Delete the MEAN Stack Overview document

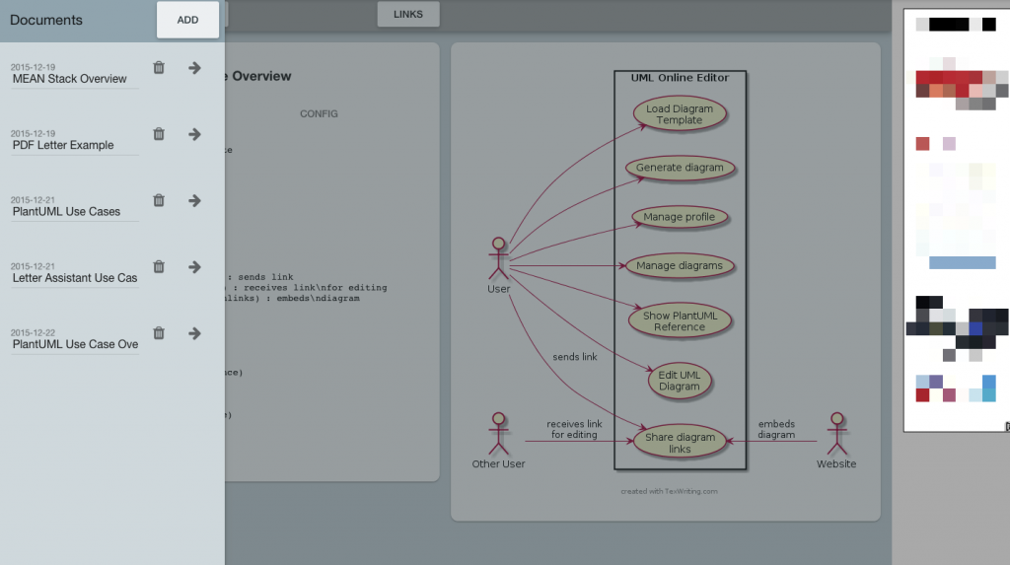tap(159, 68)
